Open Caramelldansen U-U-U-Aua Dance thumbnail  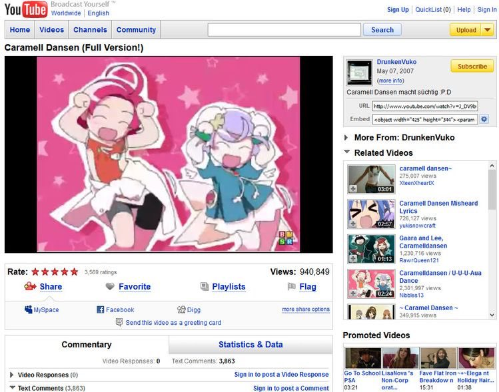pyautogui.click(x=371, y=284)
